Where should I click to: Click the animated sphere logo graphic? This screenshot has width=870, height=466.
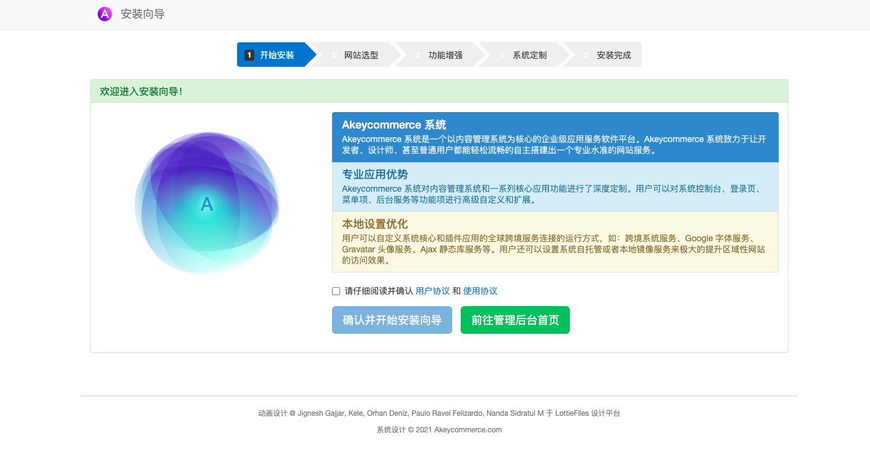pyautogui.click(x=207, y=203)
